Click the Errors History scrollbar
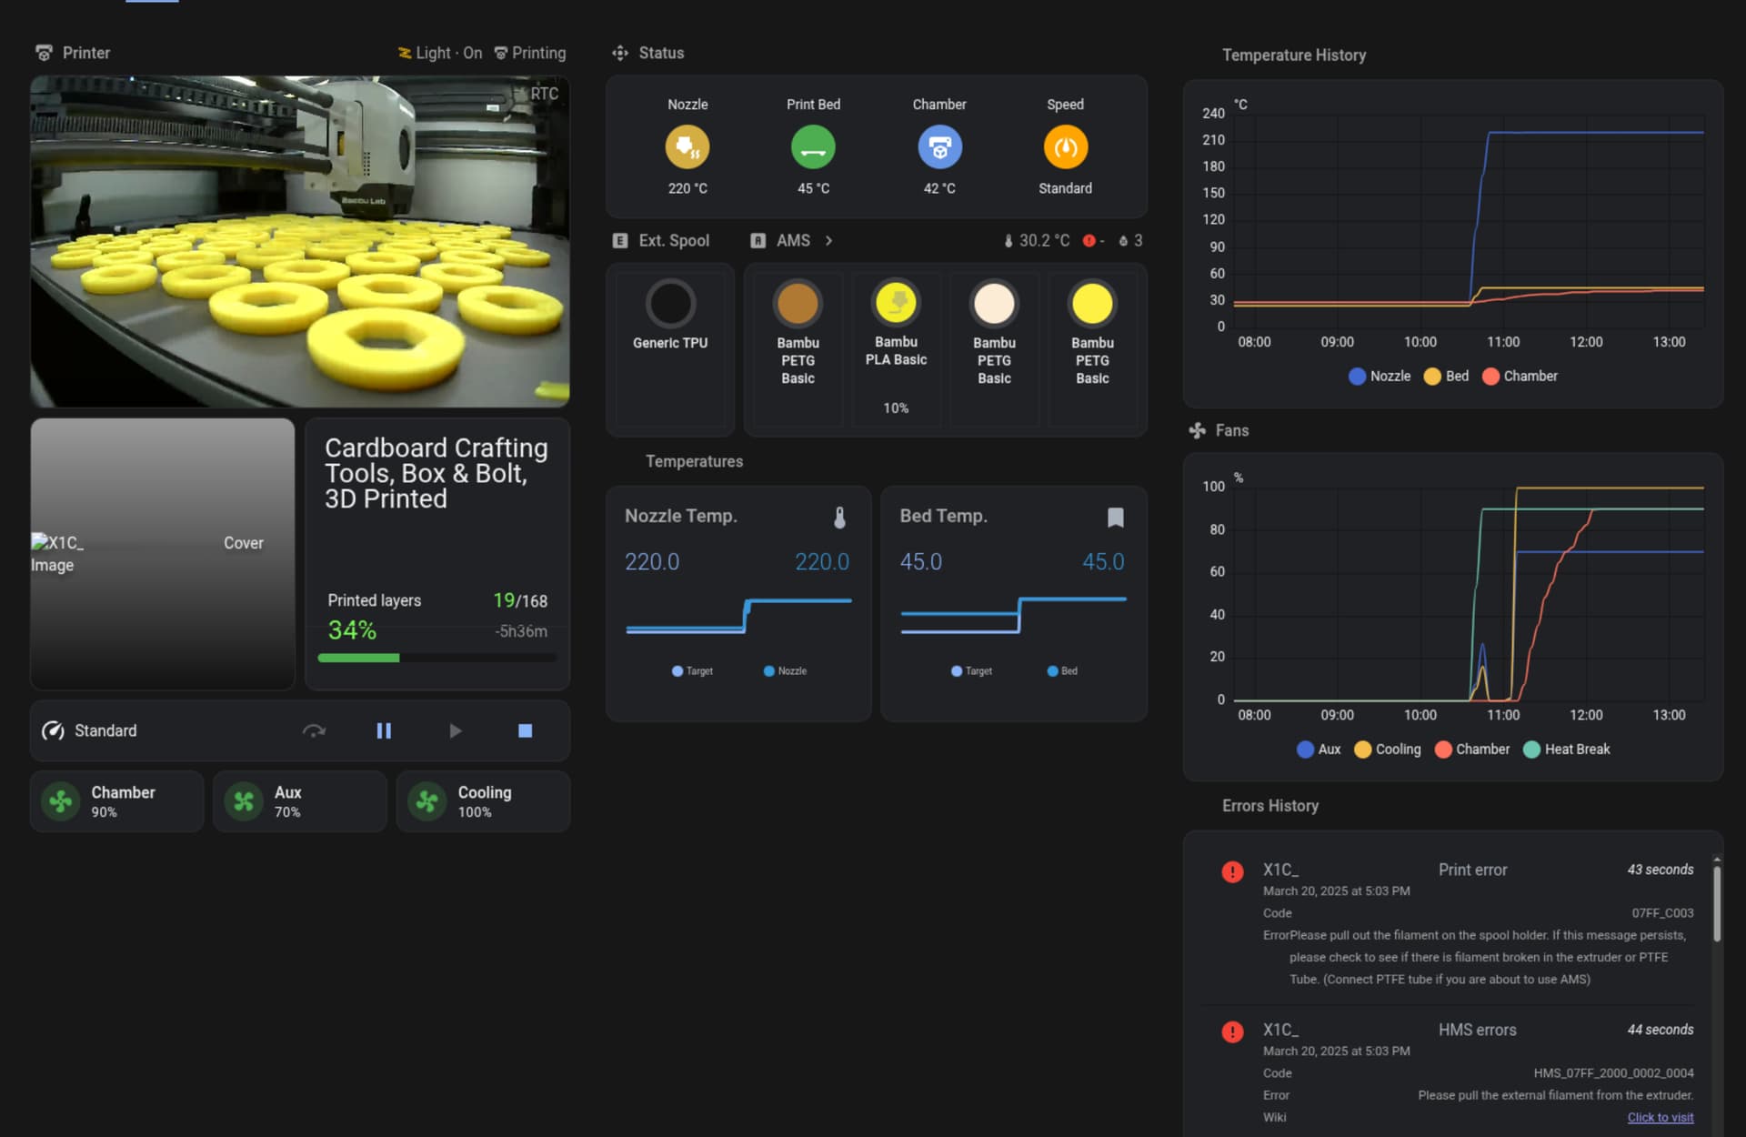Screen dimensions: 1746x1137 [1716, 903]
